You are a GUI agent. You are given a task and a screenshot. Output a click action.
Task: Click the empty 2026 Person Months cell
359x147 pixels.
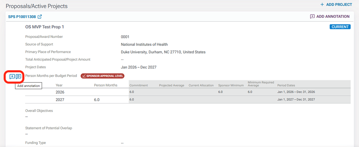click(105, 92)
